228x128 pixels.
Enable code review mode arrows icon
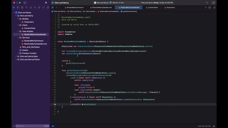(x=206, y=7)
